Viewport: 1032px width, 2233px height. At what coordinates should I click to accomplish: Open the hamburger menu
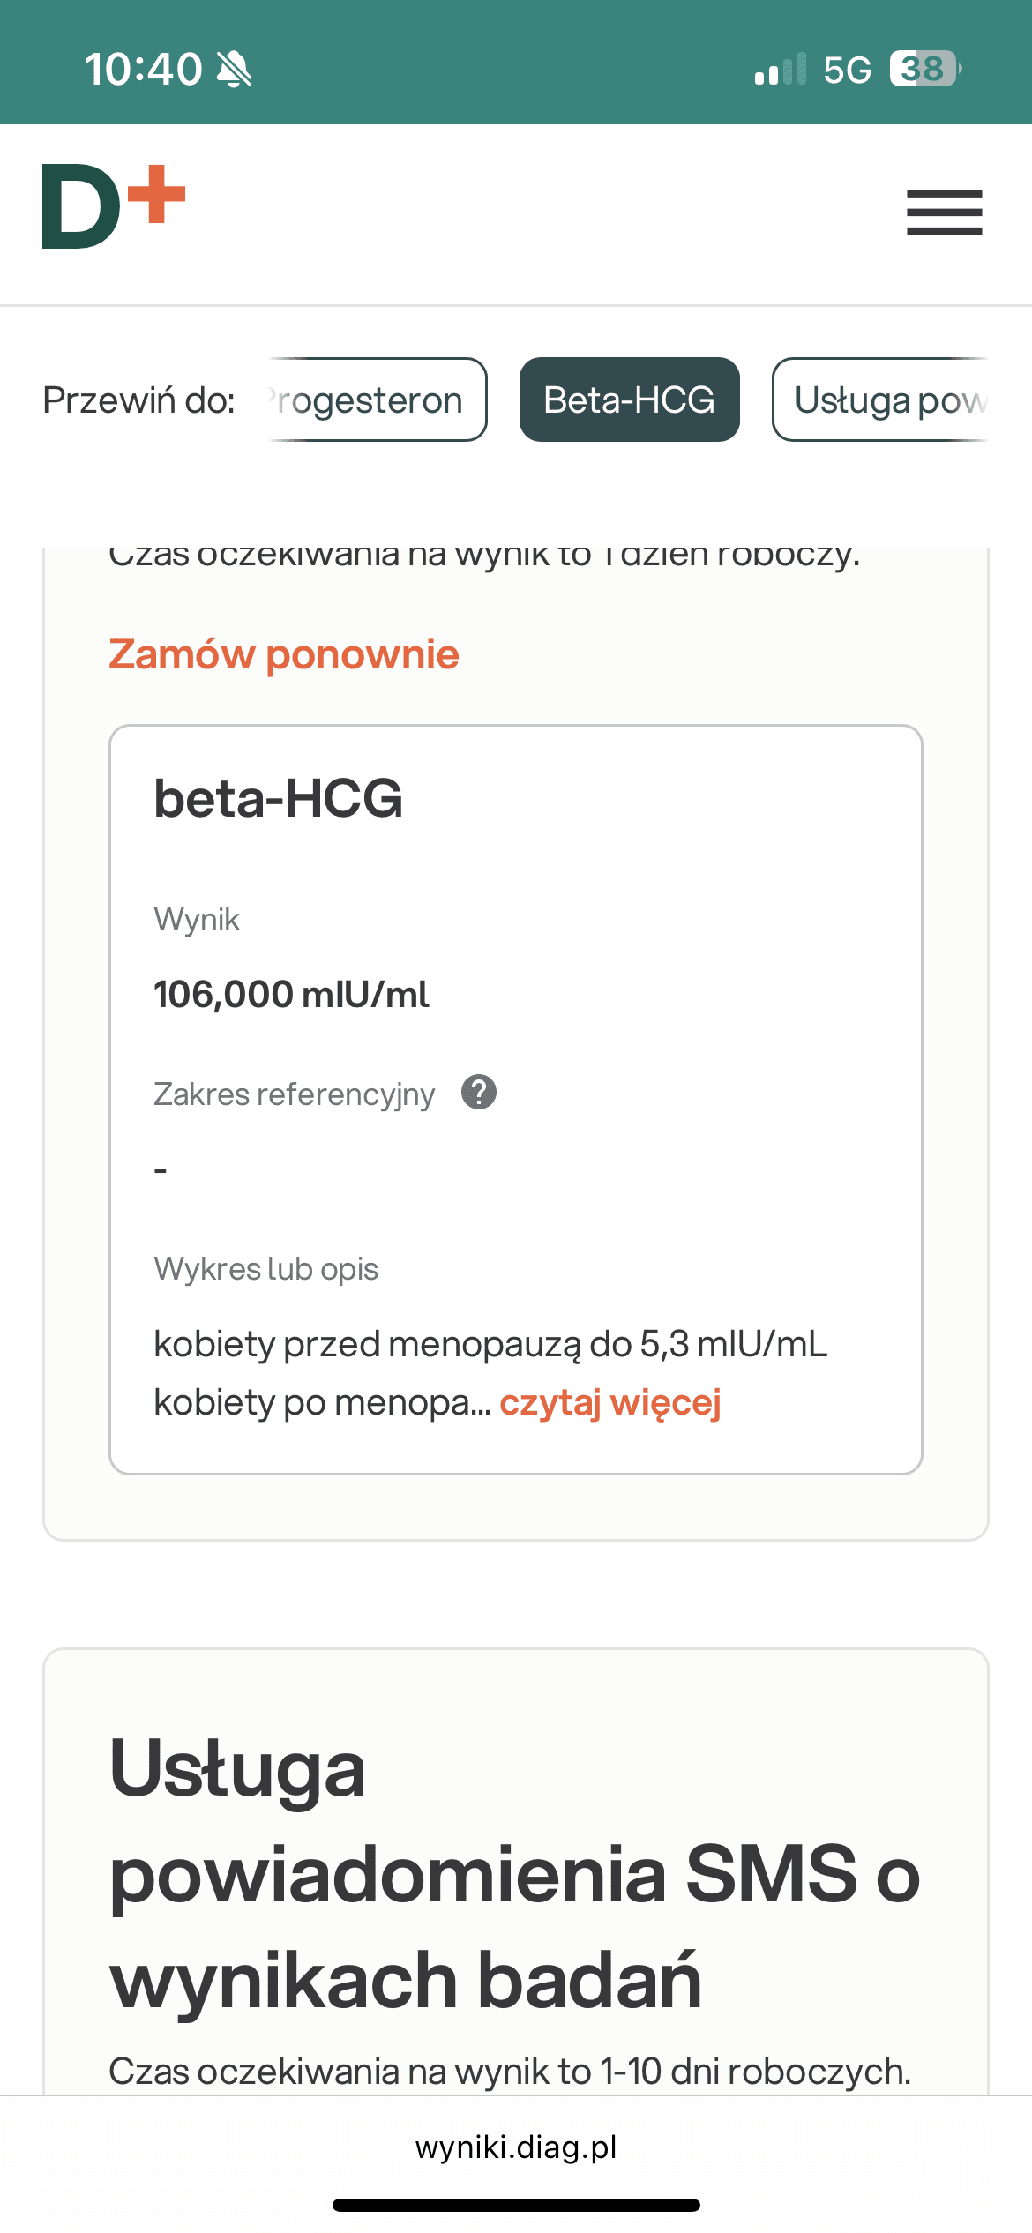pos(944,213)
